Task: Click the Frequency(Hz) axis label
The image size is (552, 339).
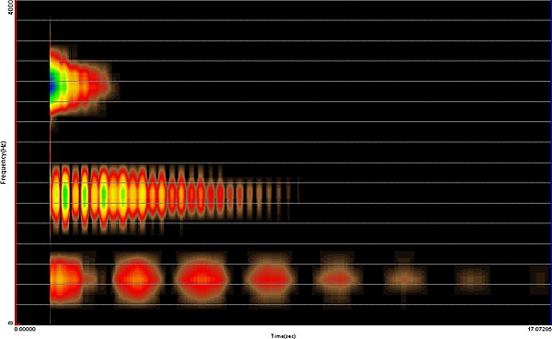Action: point(3,162)
